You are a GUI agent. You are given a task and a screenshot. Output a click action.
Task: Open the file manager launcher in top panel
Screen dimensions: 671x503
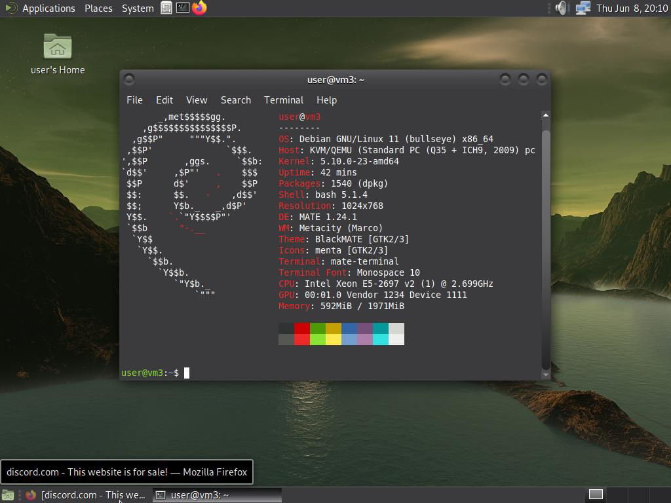166,8
